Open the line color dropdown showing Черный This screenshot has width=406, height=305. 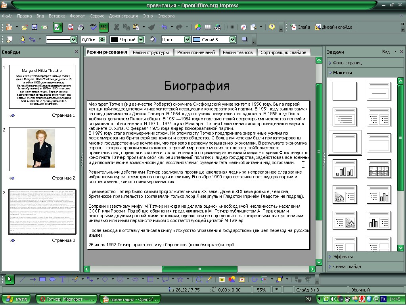click(x=141, y=40)
